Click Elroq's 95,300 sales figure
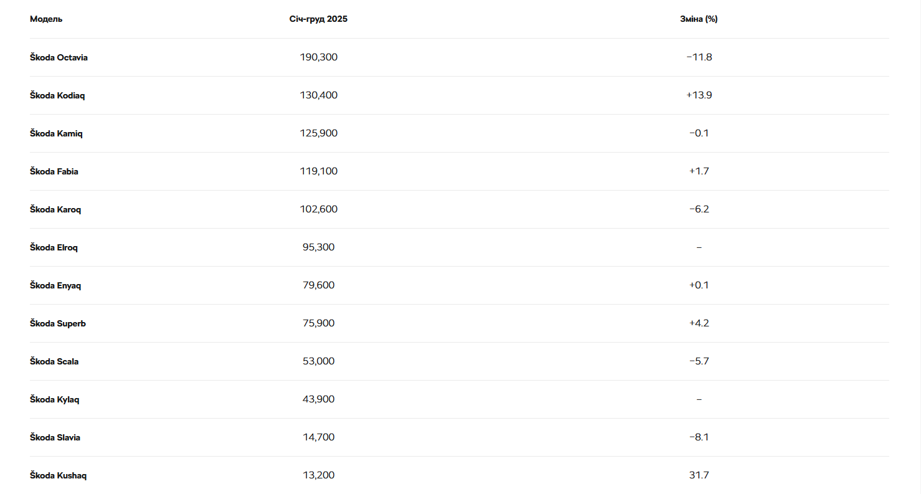921x494 pixels. 318,247
